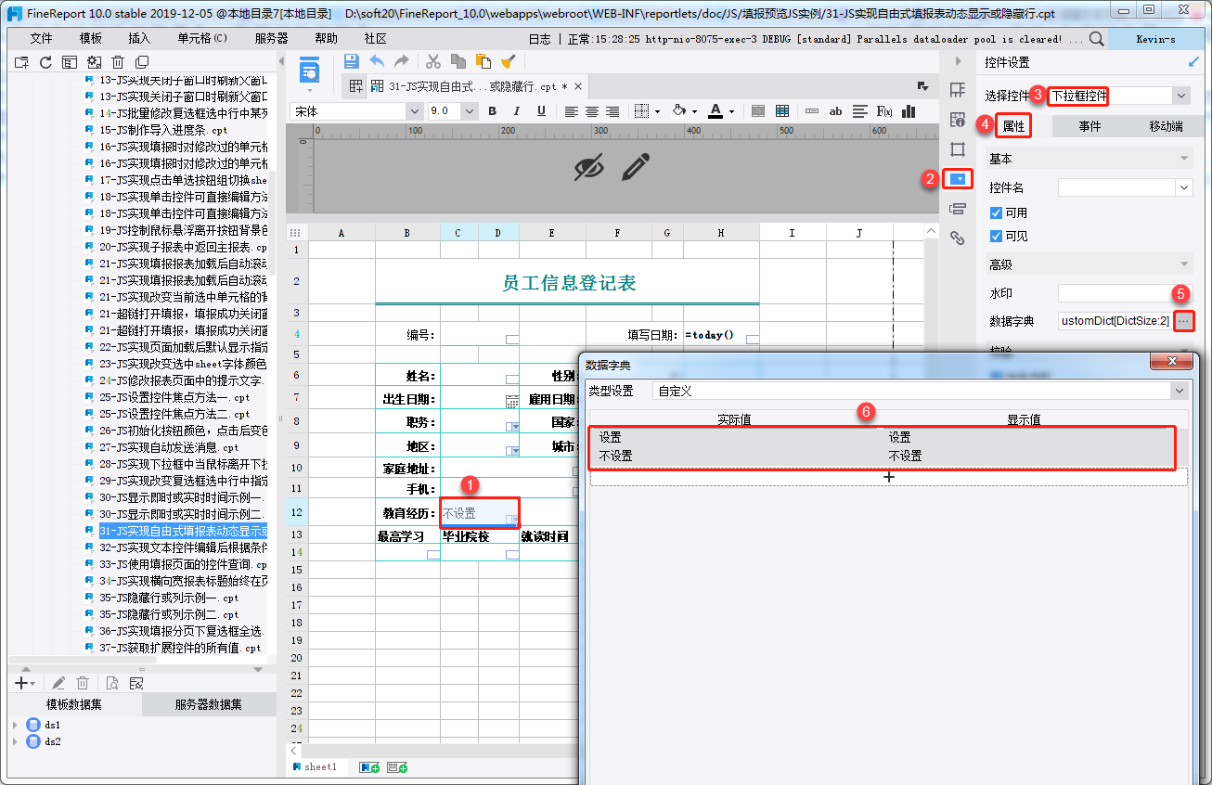
Task: Open the border style dropdown arrow
Action: 657,111
